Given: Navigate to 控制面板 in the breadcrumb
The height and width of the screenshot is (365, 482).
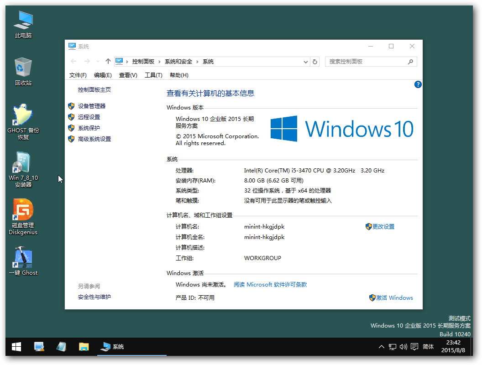Looking at the screenshot, I should click(143, 62).
